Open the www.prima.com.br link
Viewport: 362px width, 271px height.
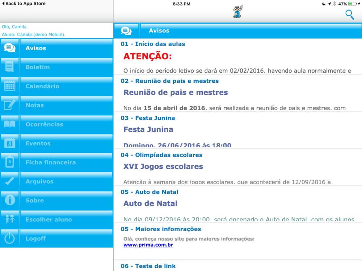[148, 245]
